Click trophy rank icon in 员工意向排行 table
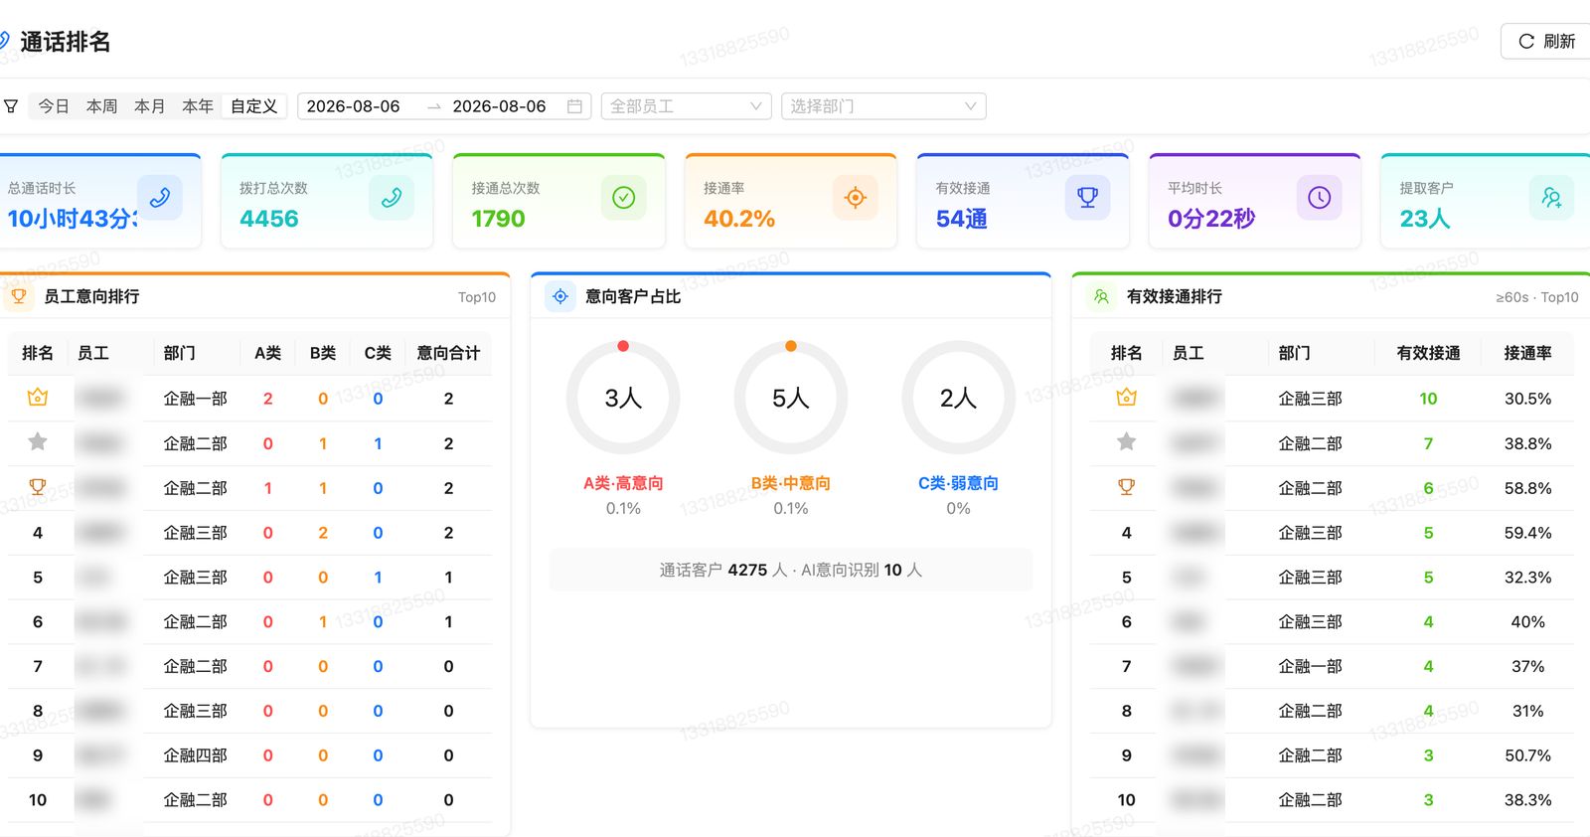Image resolution: width=1590 pixels, height=837 pixels. [x=38, y=487]
